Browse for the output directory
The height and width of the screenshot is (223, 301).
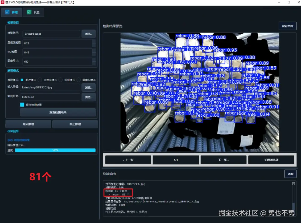pyautogui.click(x=88, y=97)
